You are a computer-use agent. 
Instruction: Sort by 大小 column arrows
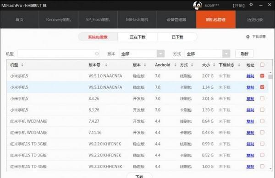(x=214, y=65)
